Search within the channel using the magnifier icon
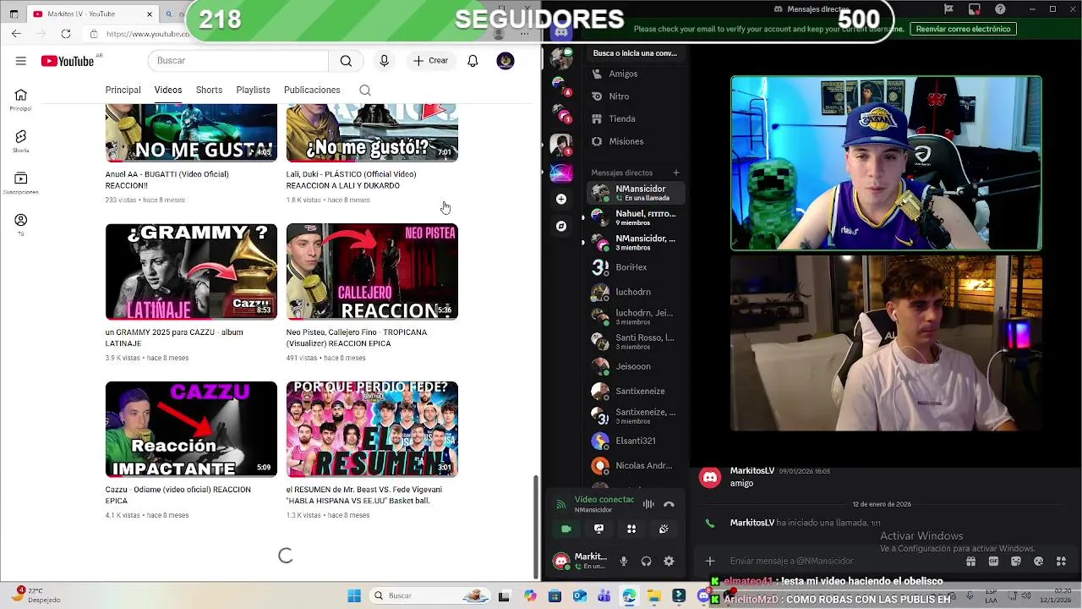Image resolution: width=1082 pixels, height=609 pixels. pyautogui.click(x=365, y=90)
